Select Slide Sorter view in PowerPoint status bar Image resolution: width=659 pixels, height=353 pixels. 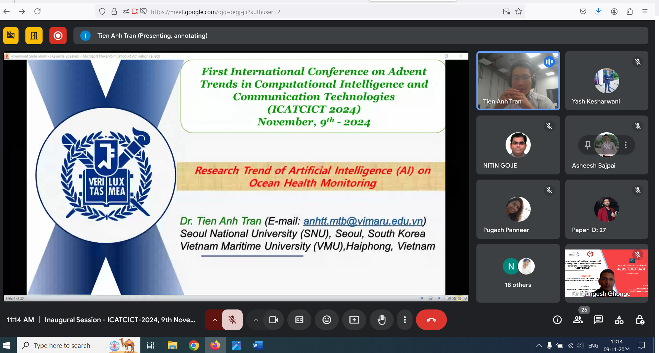(x=454, y=298)
